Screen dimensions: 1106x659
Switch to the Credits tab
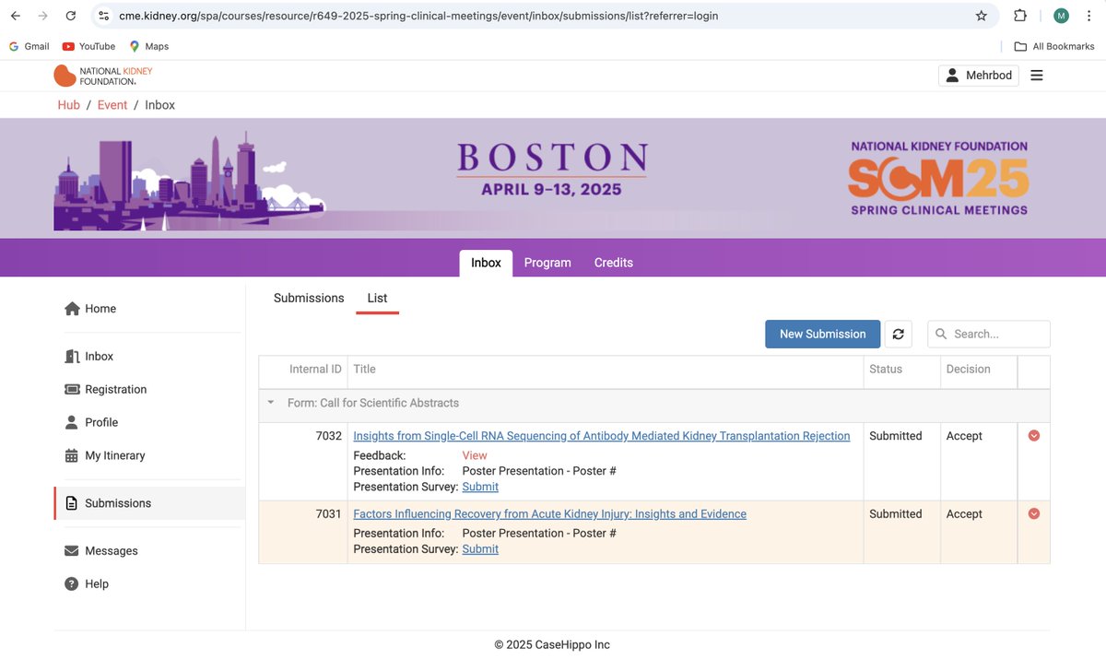(614, 263)
